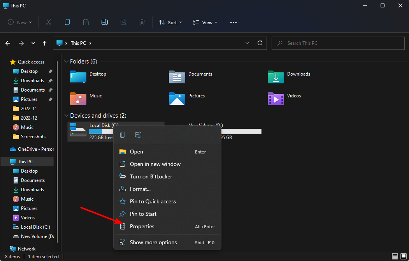Click the Copy icon in context menu
This screenshot has height=261, width=409.
(x=123, y=135)
